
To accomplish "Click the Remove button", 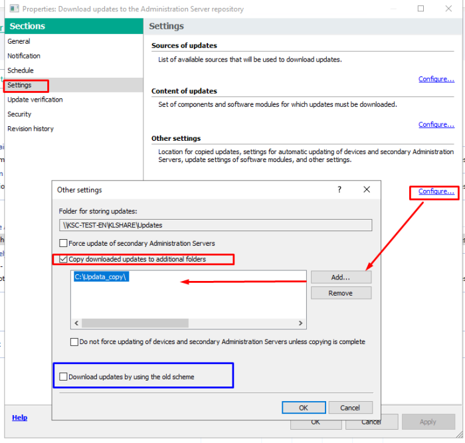I will coord(341,293).
